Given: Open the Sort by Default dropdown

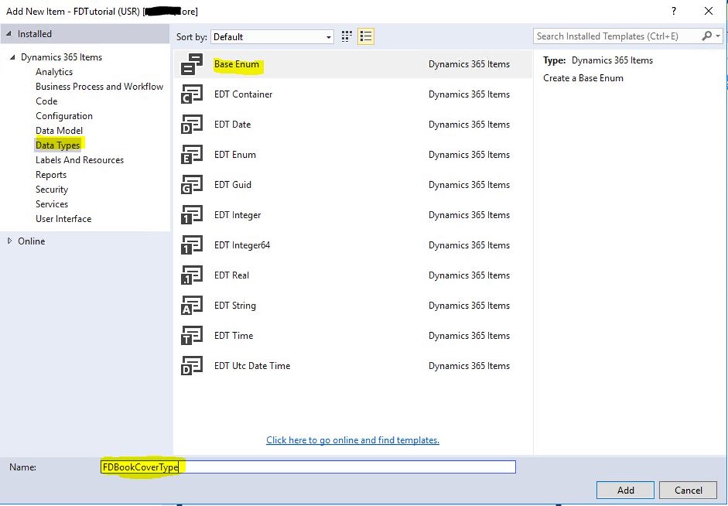Looking at the screenshot, I should click(x=272, y=37).
